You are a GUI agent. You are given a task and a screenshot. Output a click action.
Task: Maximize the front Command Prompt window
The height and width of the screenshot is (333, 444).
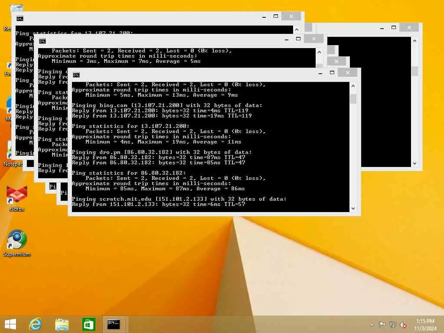(x=332, y=73)
